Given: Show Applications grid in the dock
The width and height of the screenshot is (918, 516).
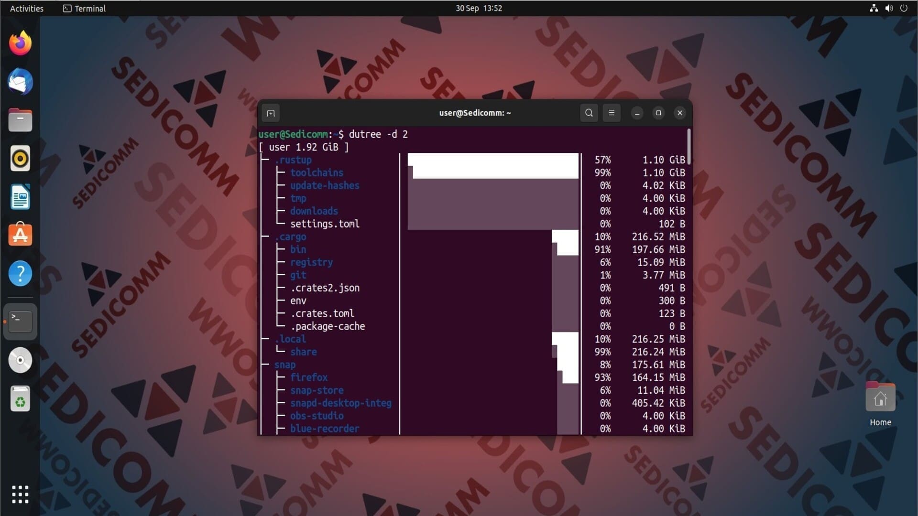Looking at the screenshot, I should pos(20,494).
